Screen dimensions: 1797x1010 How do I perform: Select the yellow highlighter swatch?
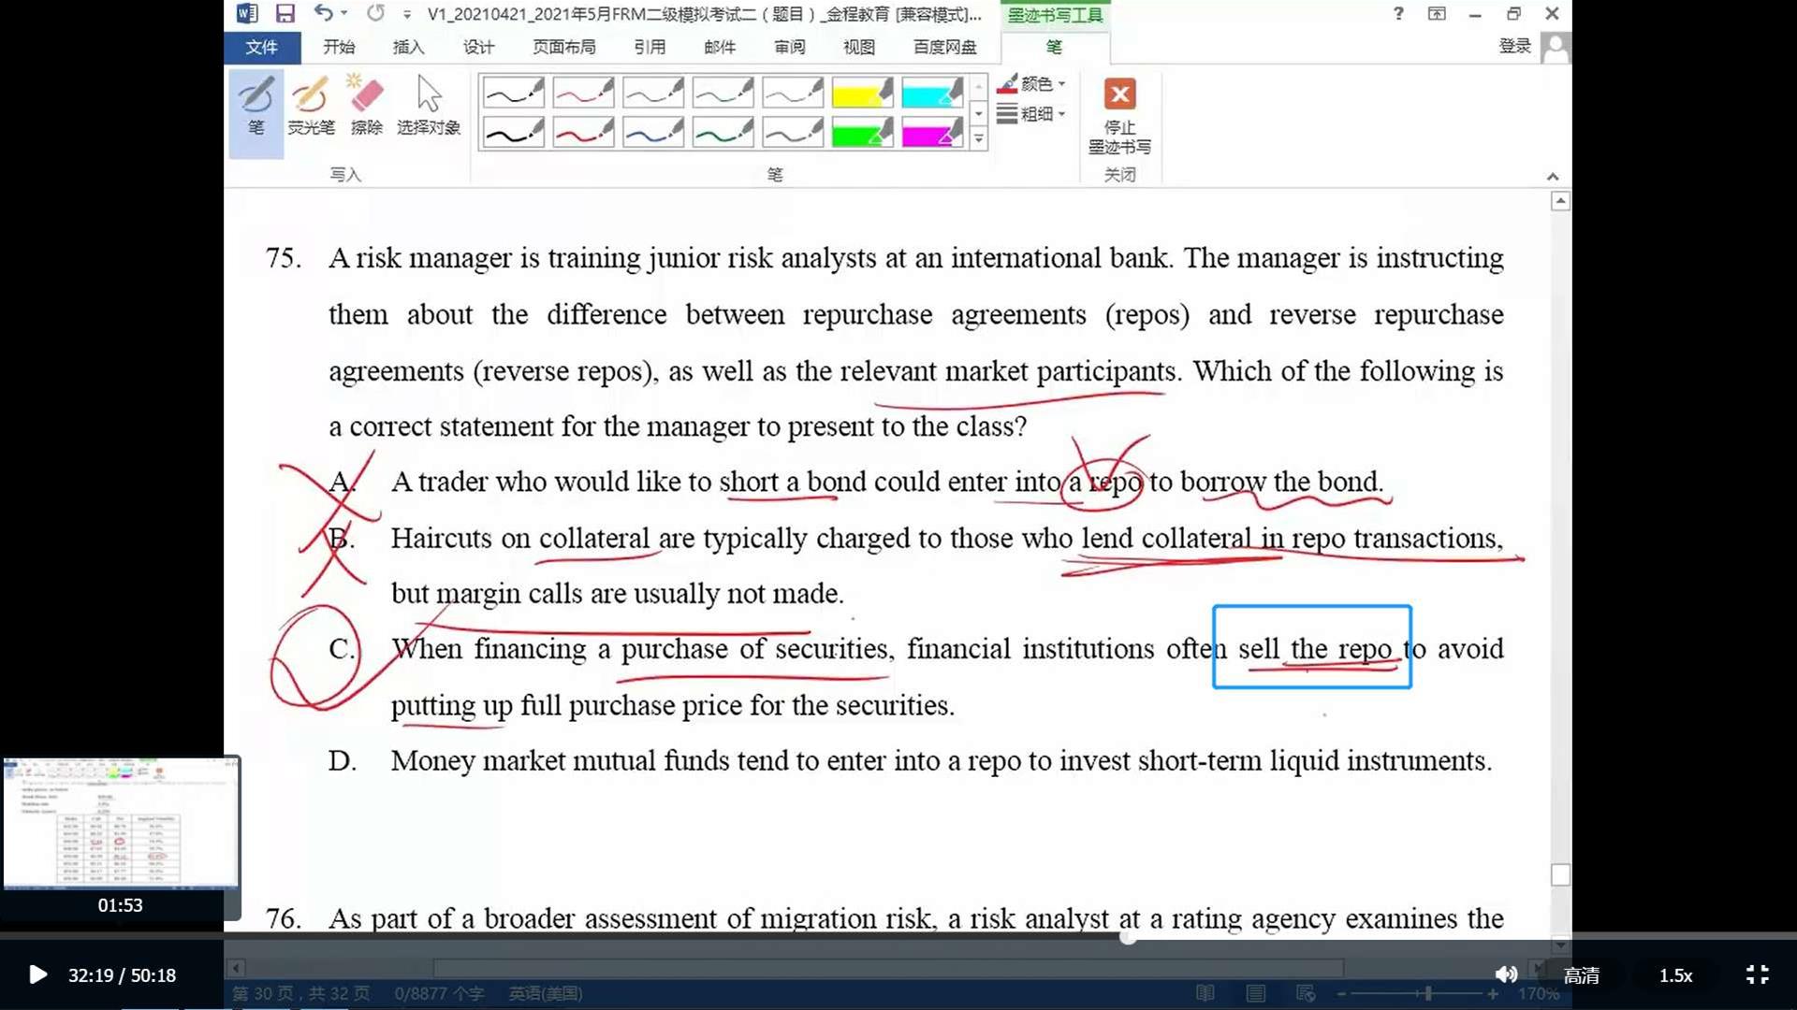(x=862, y=93)
